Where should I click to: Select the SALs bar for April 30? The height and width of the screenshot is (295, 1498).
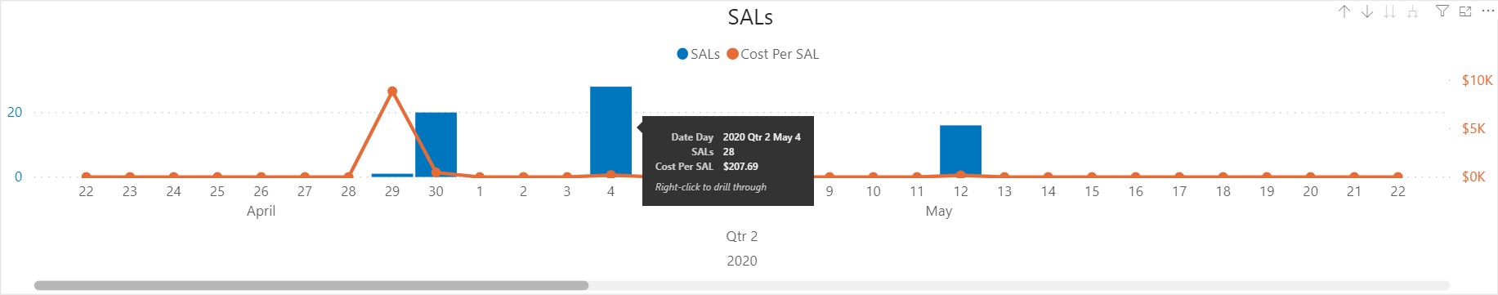coord(436,145)
